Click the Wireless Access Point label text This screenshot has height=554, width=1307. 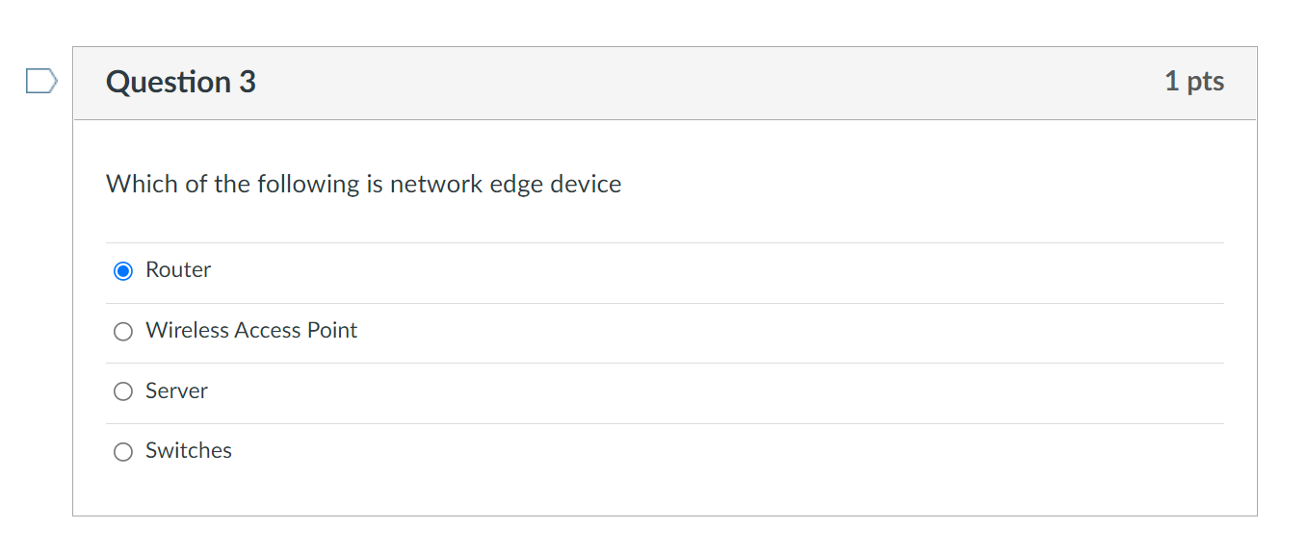[x=250, y=330]
